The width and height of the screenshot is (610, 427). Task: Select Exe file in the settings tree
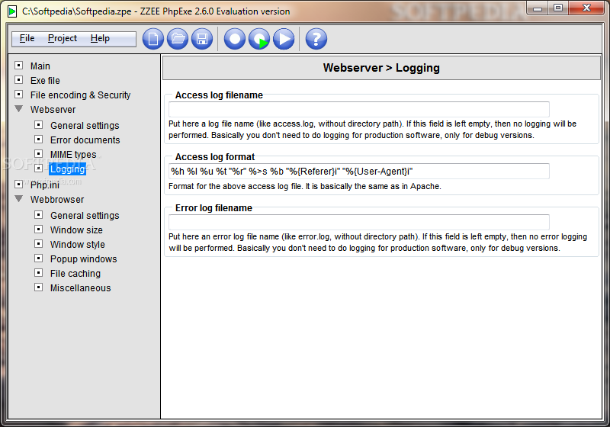click(x=45, y=81)
